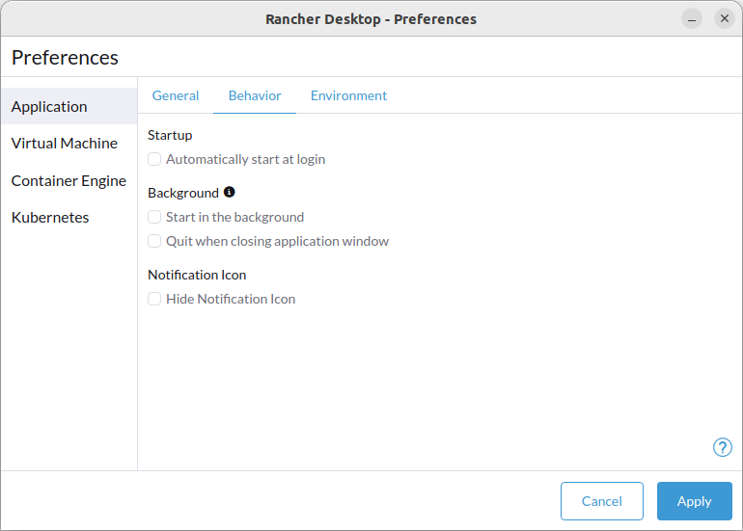Tick the Hide Notification Icon checkbox

154,299
